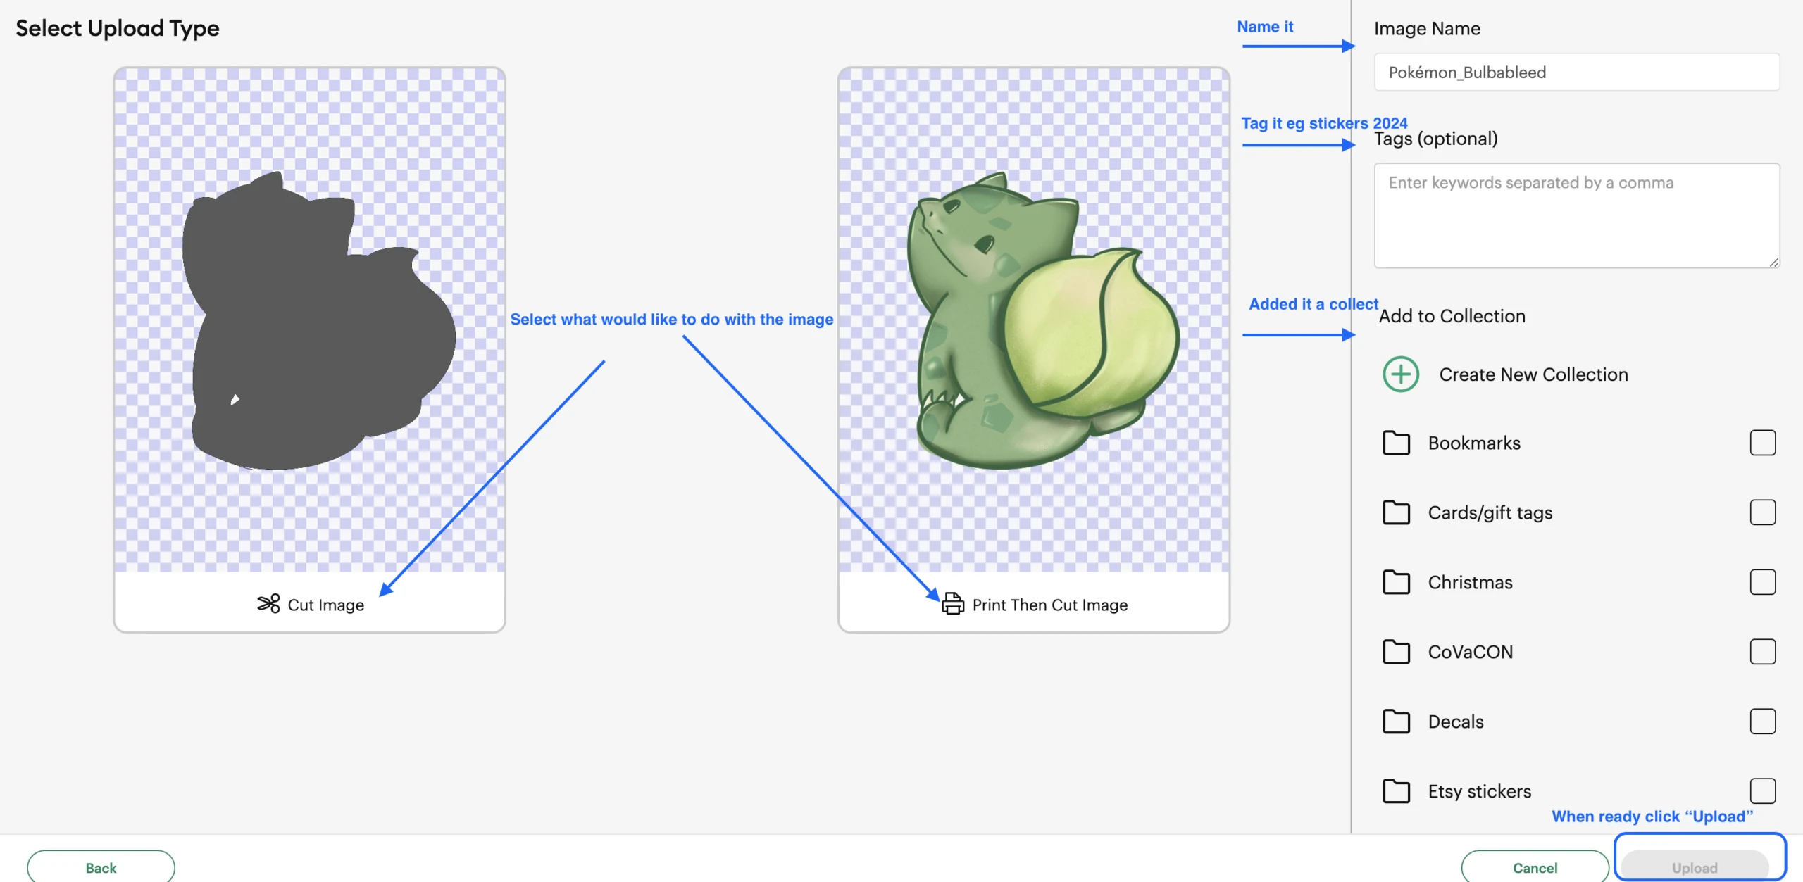Enable the Christmas collection checkbox

click(1762, 582)
